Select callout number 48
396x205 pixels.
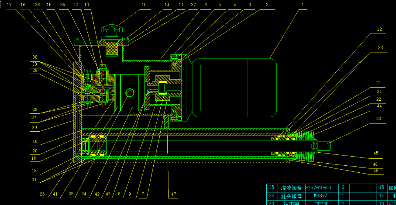tap(376, 171)
